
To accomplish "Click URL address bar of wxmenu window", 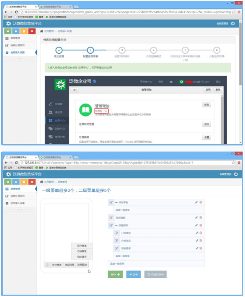I will click(x=126, y=163).
